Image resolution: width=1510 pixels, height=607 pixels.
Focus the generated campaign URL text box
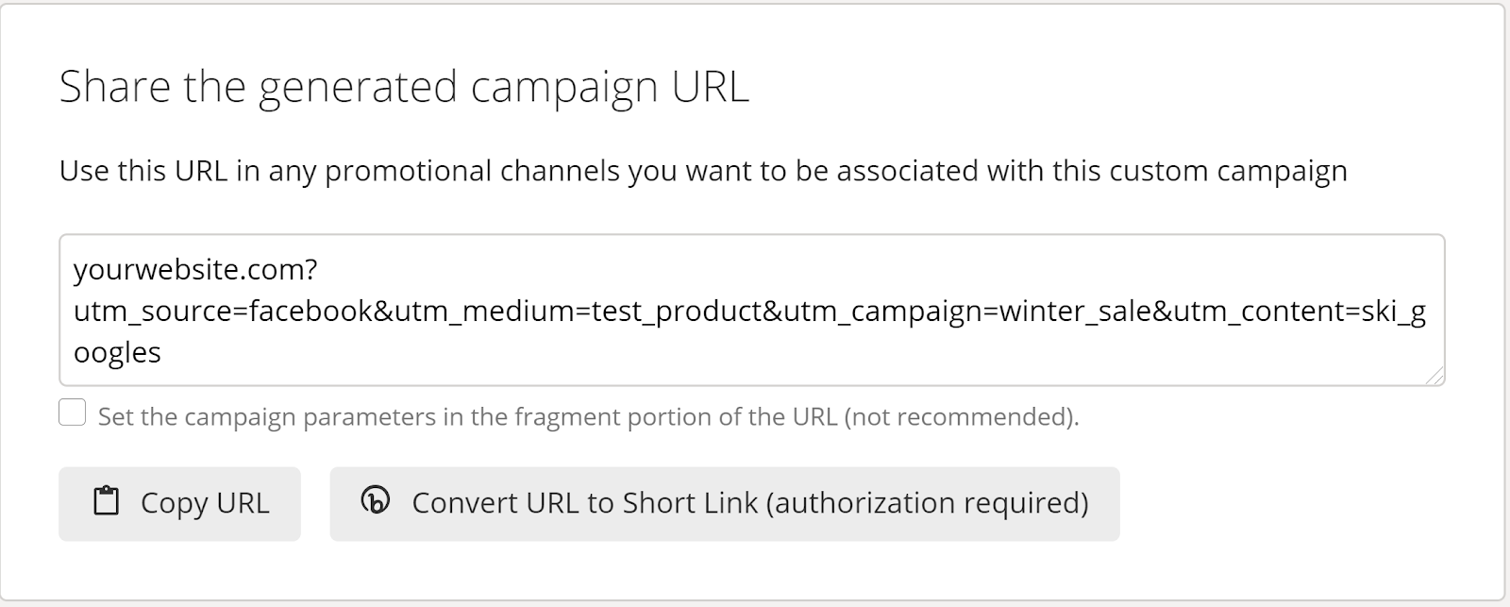click(x=751, y=310)
